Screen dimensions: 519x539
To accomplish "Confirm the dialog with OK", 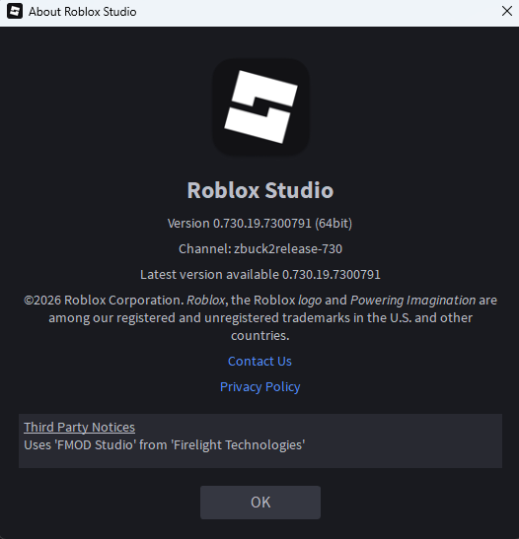I will point(260,503).
